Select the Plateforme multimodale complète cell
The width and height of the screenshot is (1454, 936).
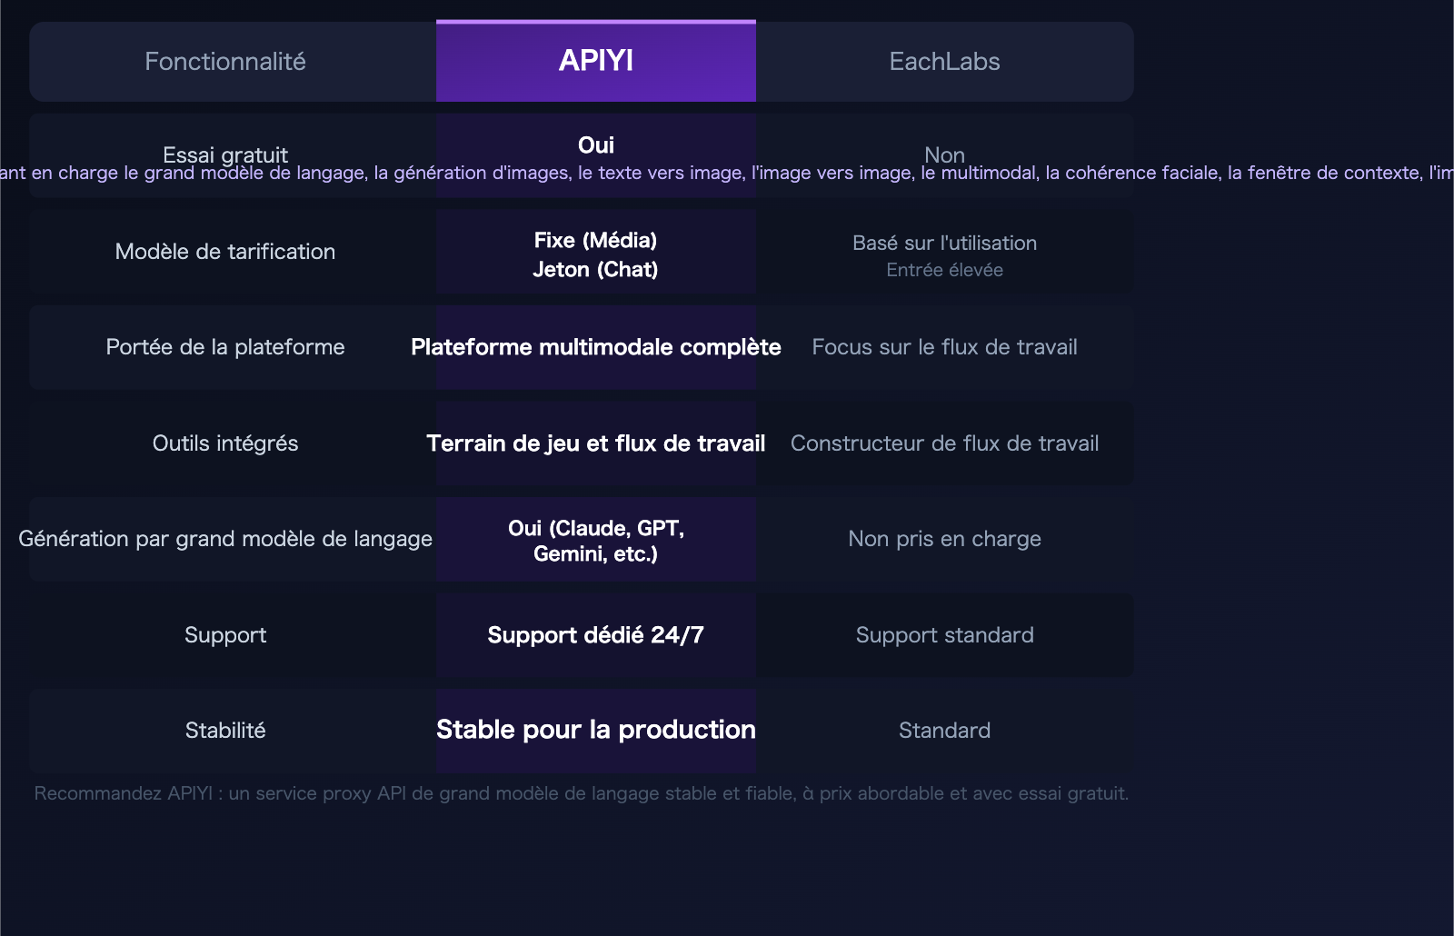point(595,347)
